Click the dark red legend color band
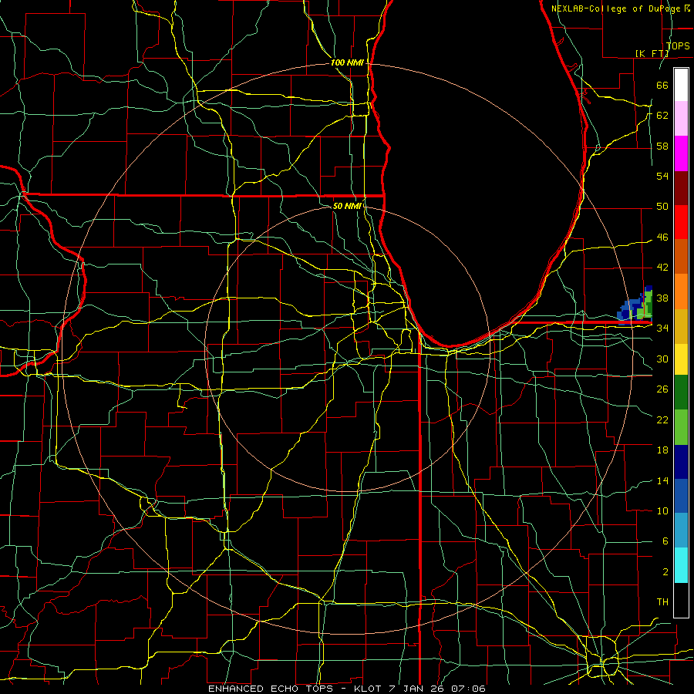The height and width of the screenshot is (694, 694). (x=681, y=187)
